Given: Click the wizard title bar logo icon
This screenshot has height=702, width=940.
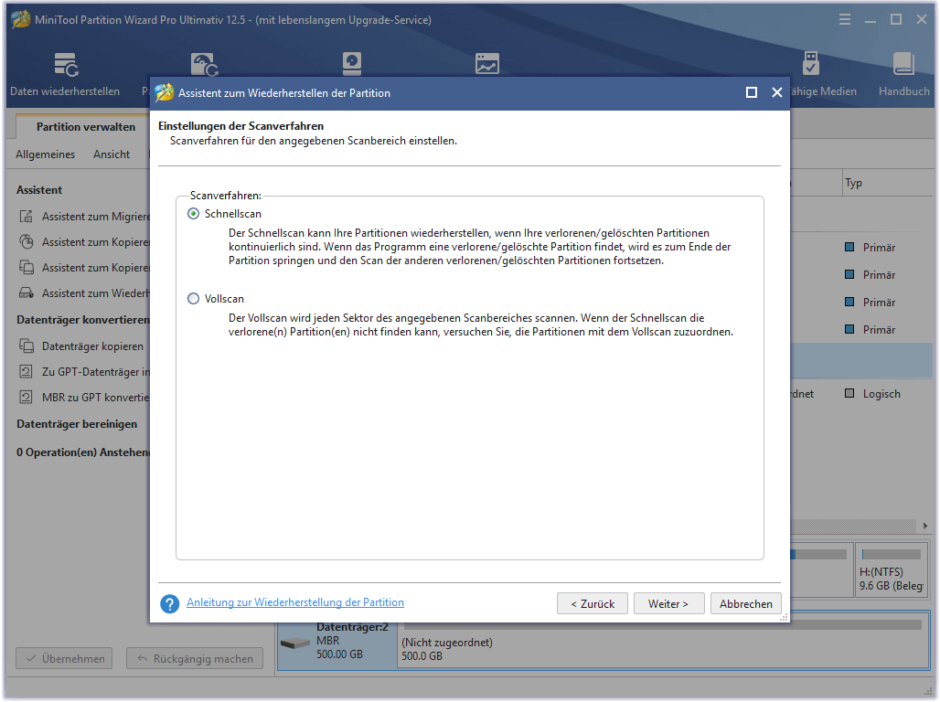Looking at the screenshot, I should point(165,92).
